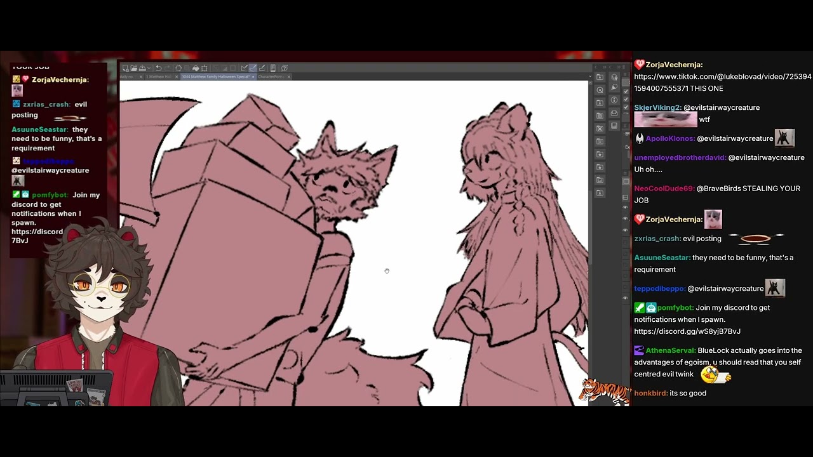813x457 pixels.
Task: Toggle Snap to Ruler in the toolbar
Action: pyautogui.click(x=244, y=68)
